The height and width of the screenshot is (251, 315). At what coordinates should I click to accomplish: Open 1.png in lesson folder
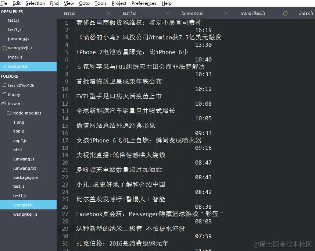[x=19, y=122]
